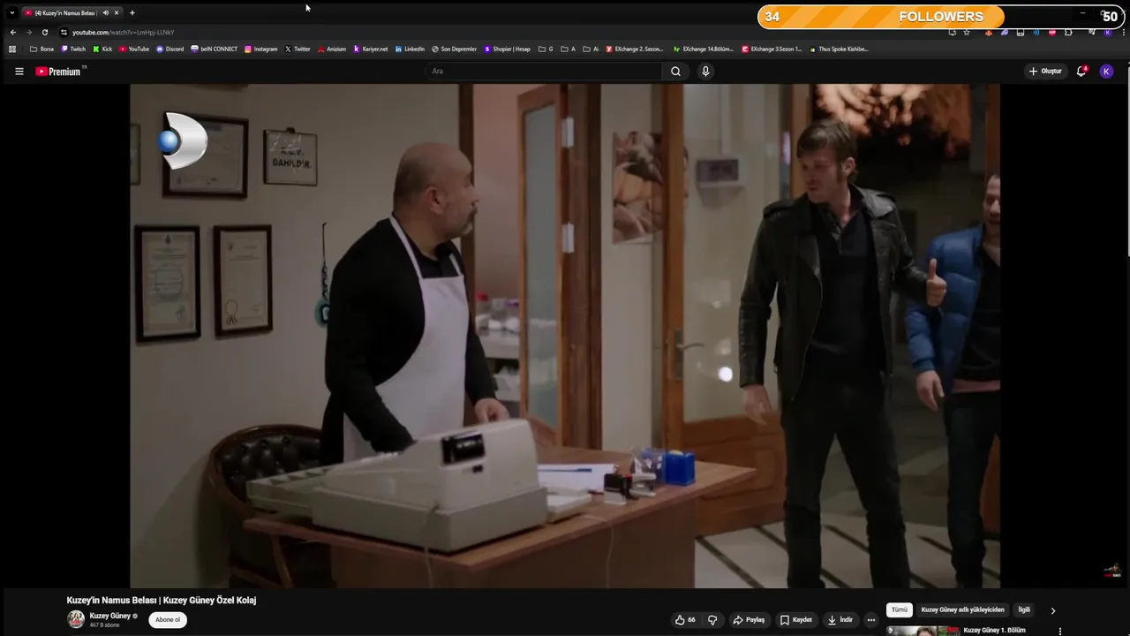Viewport: 1130px width, 636px height.
Task: Open options for Kuzey Güney 1. Bölüm
Action: tap(1060, 631)
